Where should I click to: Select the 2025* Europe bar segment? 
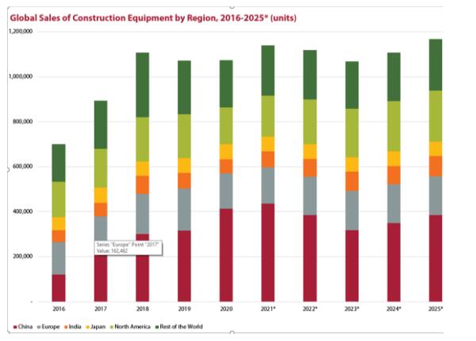pyautogui.click(x=436, y=196)
